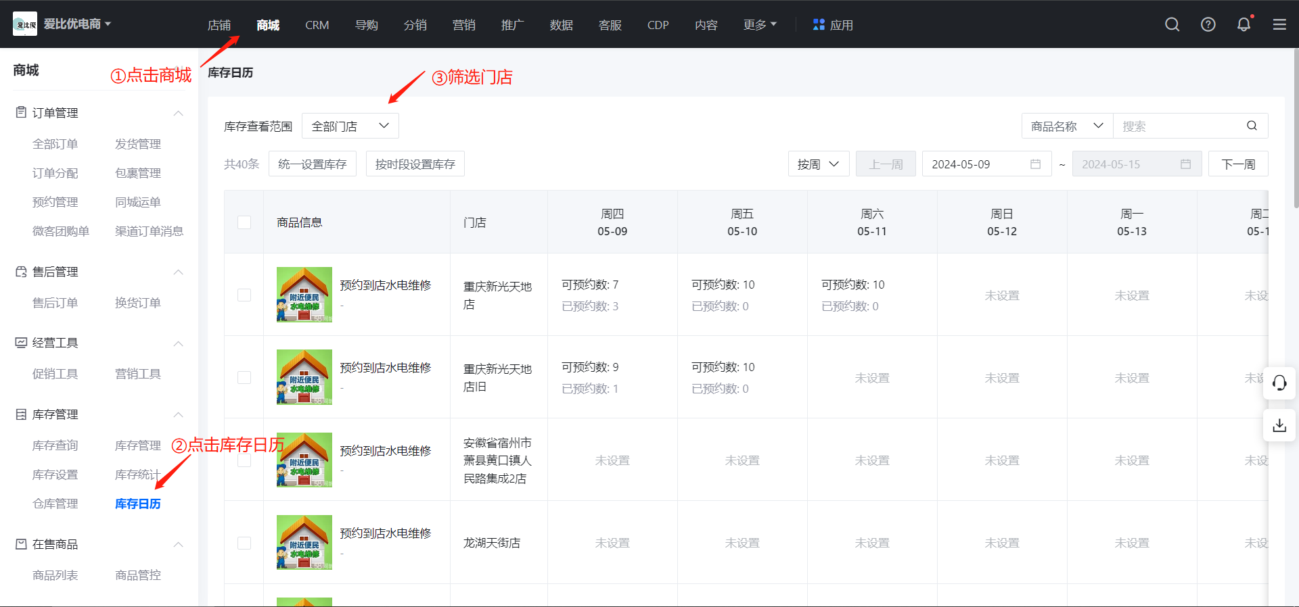
Task: Switch to the 推广 top navigation tab
Action: pos(512,25)
